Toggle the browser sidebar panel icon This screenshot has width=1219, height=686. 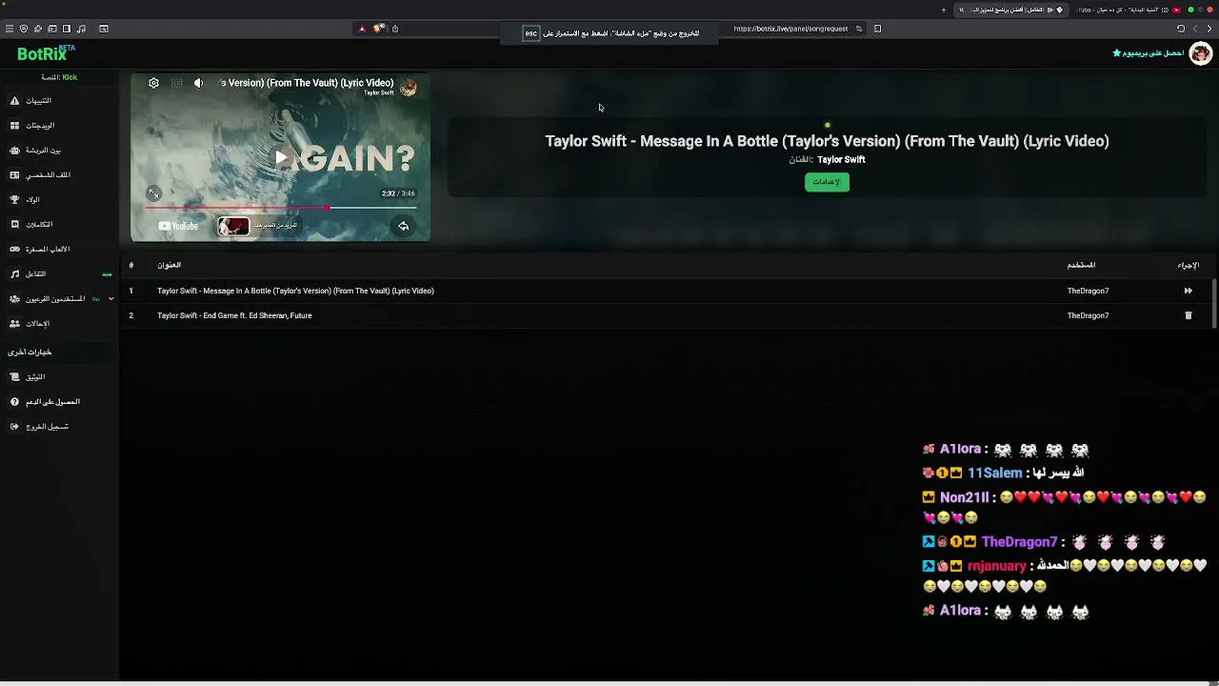[67, 29]
